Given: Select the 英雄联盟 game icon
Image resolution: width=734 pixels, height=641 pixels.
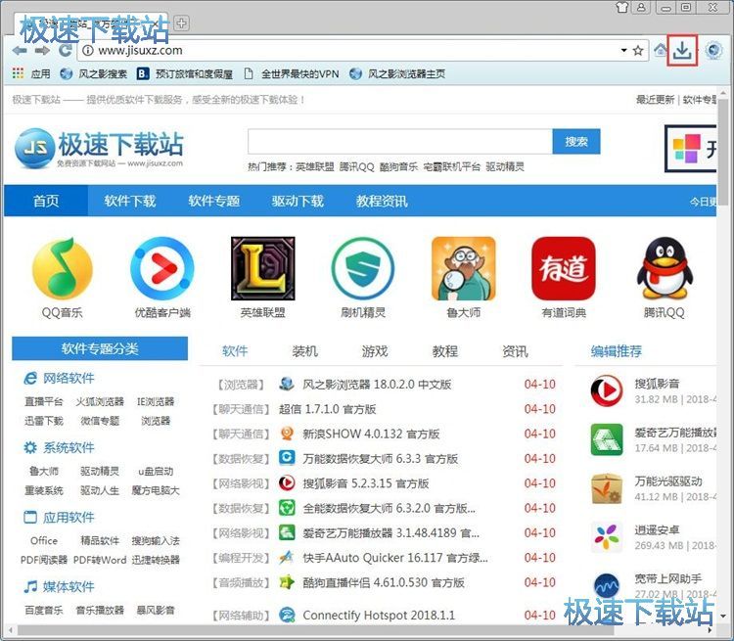Looking at the screenshot, I should pos(263,269).
